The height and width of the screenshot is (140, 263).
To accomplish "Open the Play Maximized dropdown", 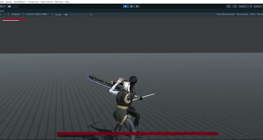I will (x=225, y=14).
